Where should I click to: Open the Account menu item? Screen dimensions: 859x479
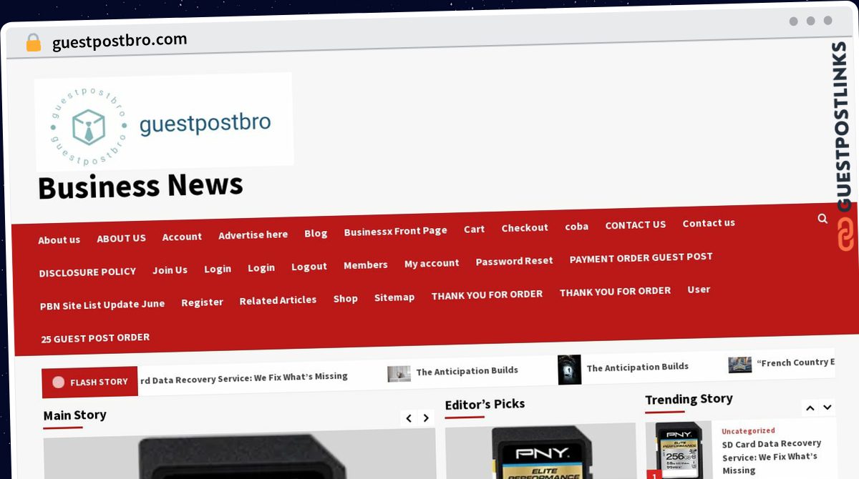point(182,237)
